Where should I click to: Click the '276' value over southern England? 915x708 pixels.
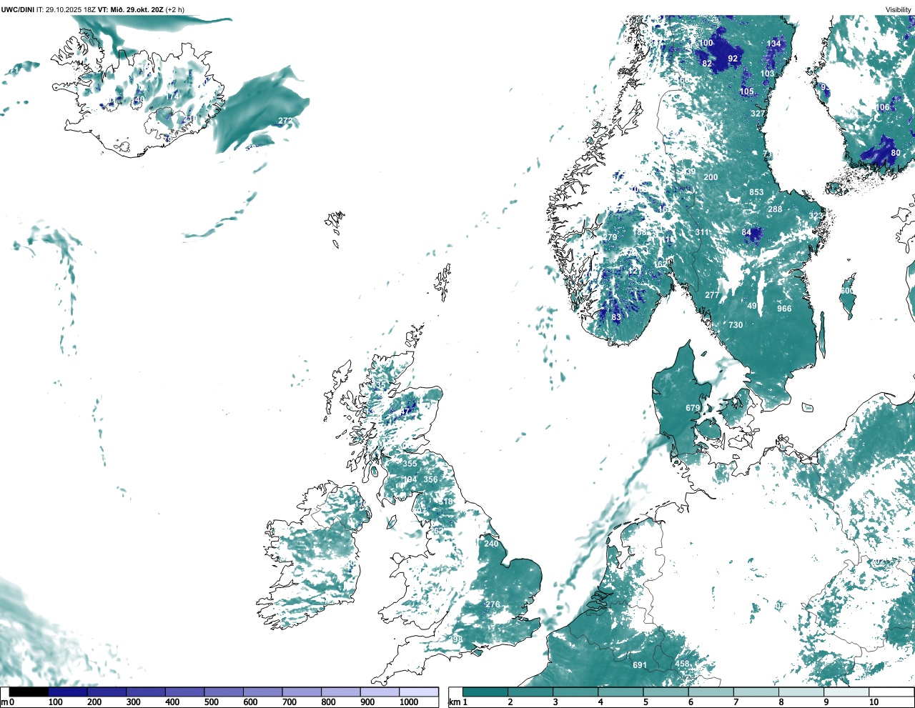click(x=493, y=604)
